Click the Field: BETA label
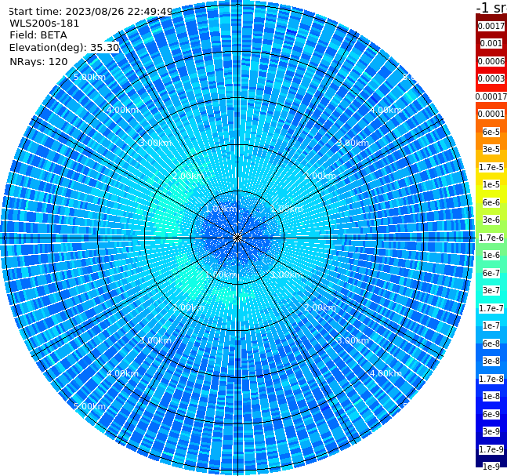The width and height of the screenshot is (507, 476). [38, 35]
